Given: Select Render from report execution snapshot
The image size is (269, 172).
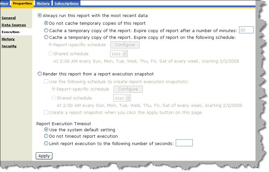Looking at the screenshot, I should point(40,74).
